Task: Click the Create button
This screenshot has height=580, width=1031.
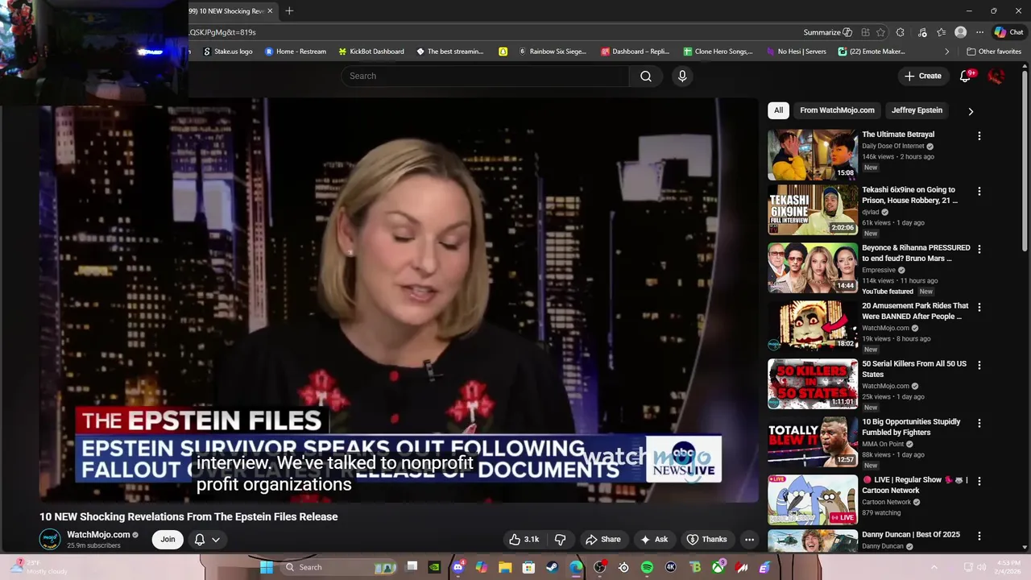Action: pyautogui.click(x=922, y=76)
